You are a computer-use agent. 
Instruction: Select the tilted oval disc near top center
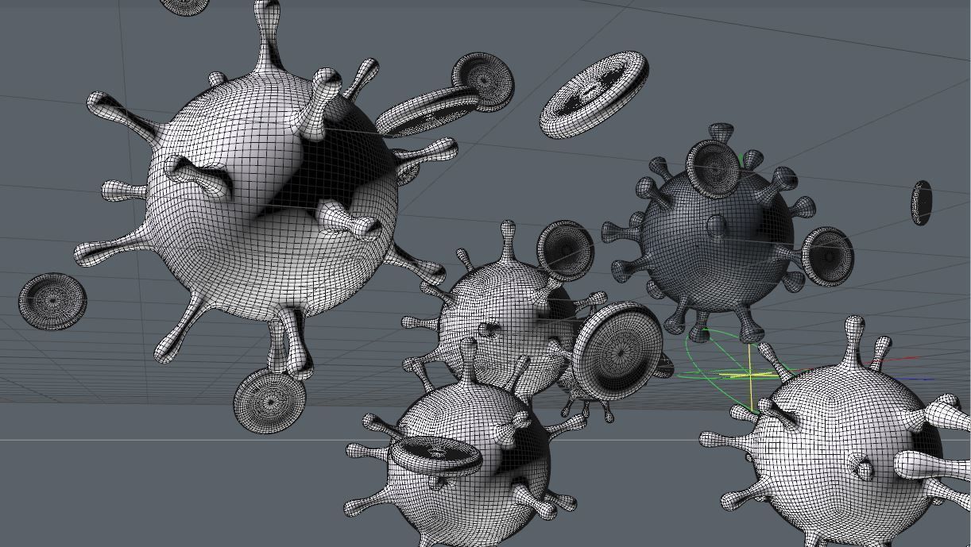[x=594, y=94]
